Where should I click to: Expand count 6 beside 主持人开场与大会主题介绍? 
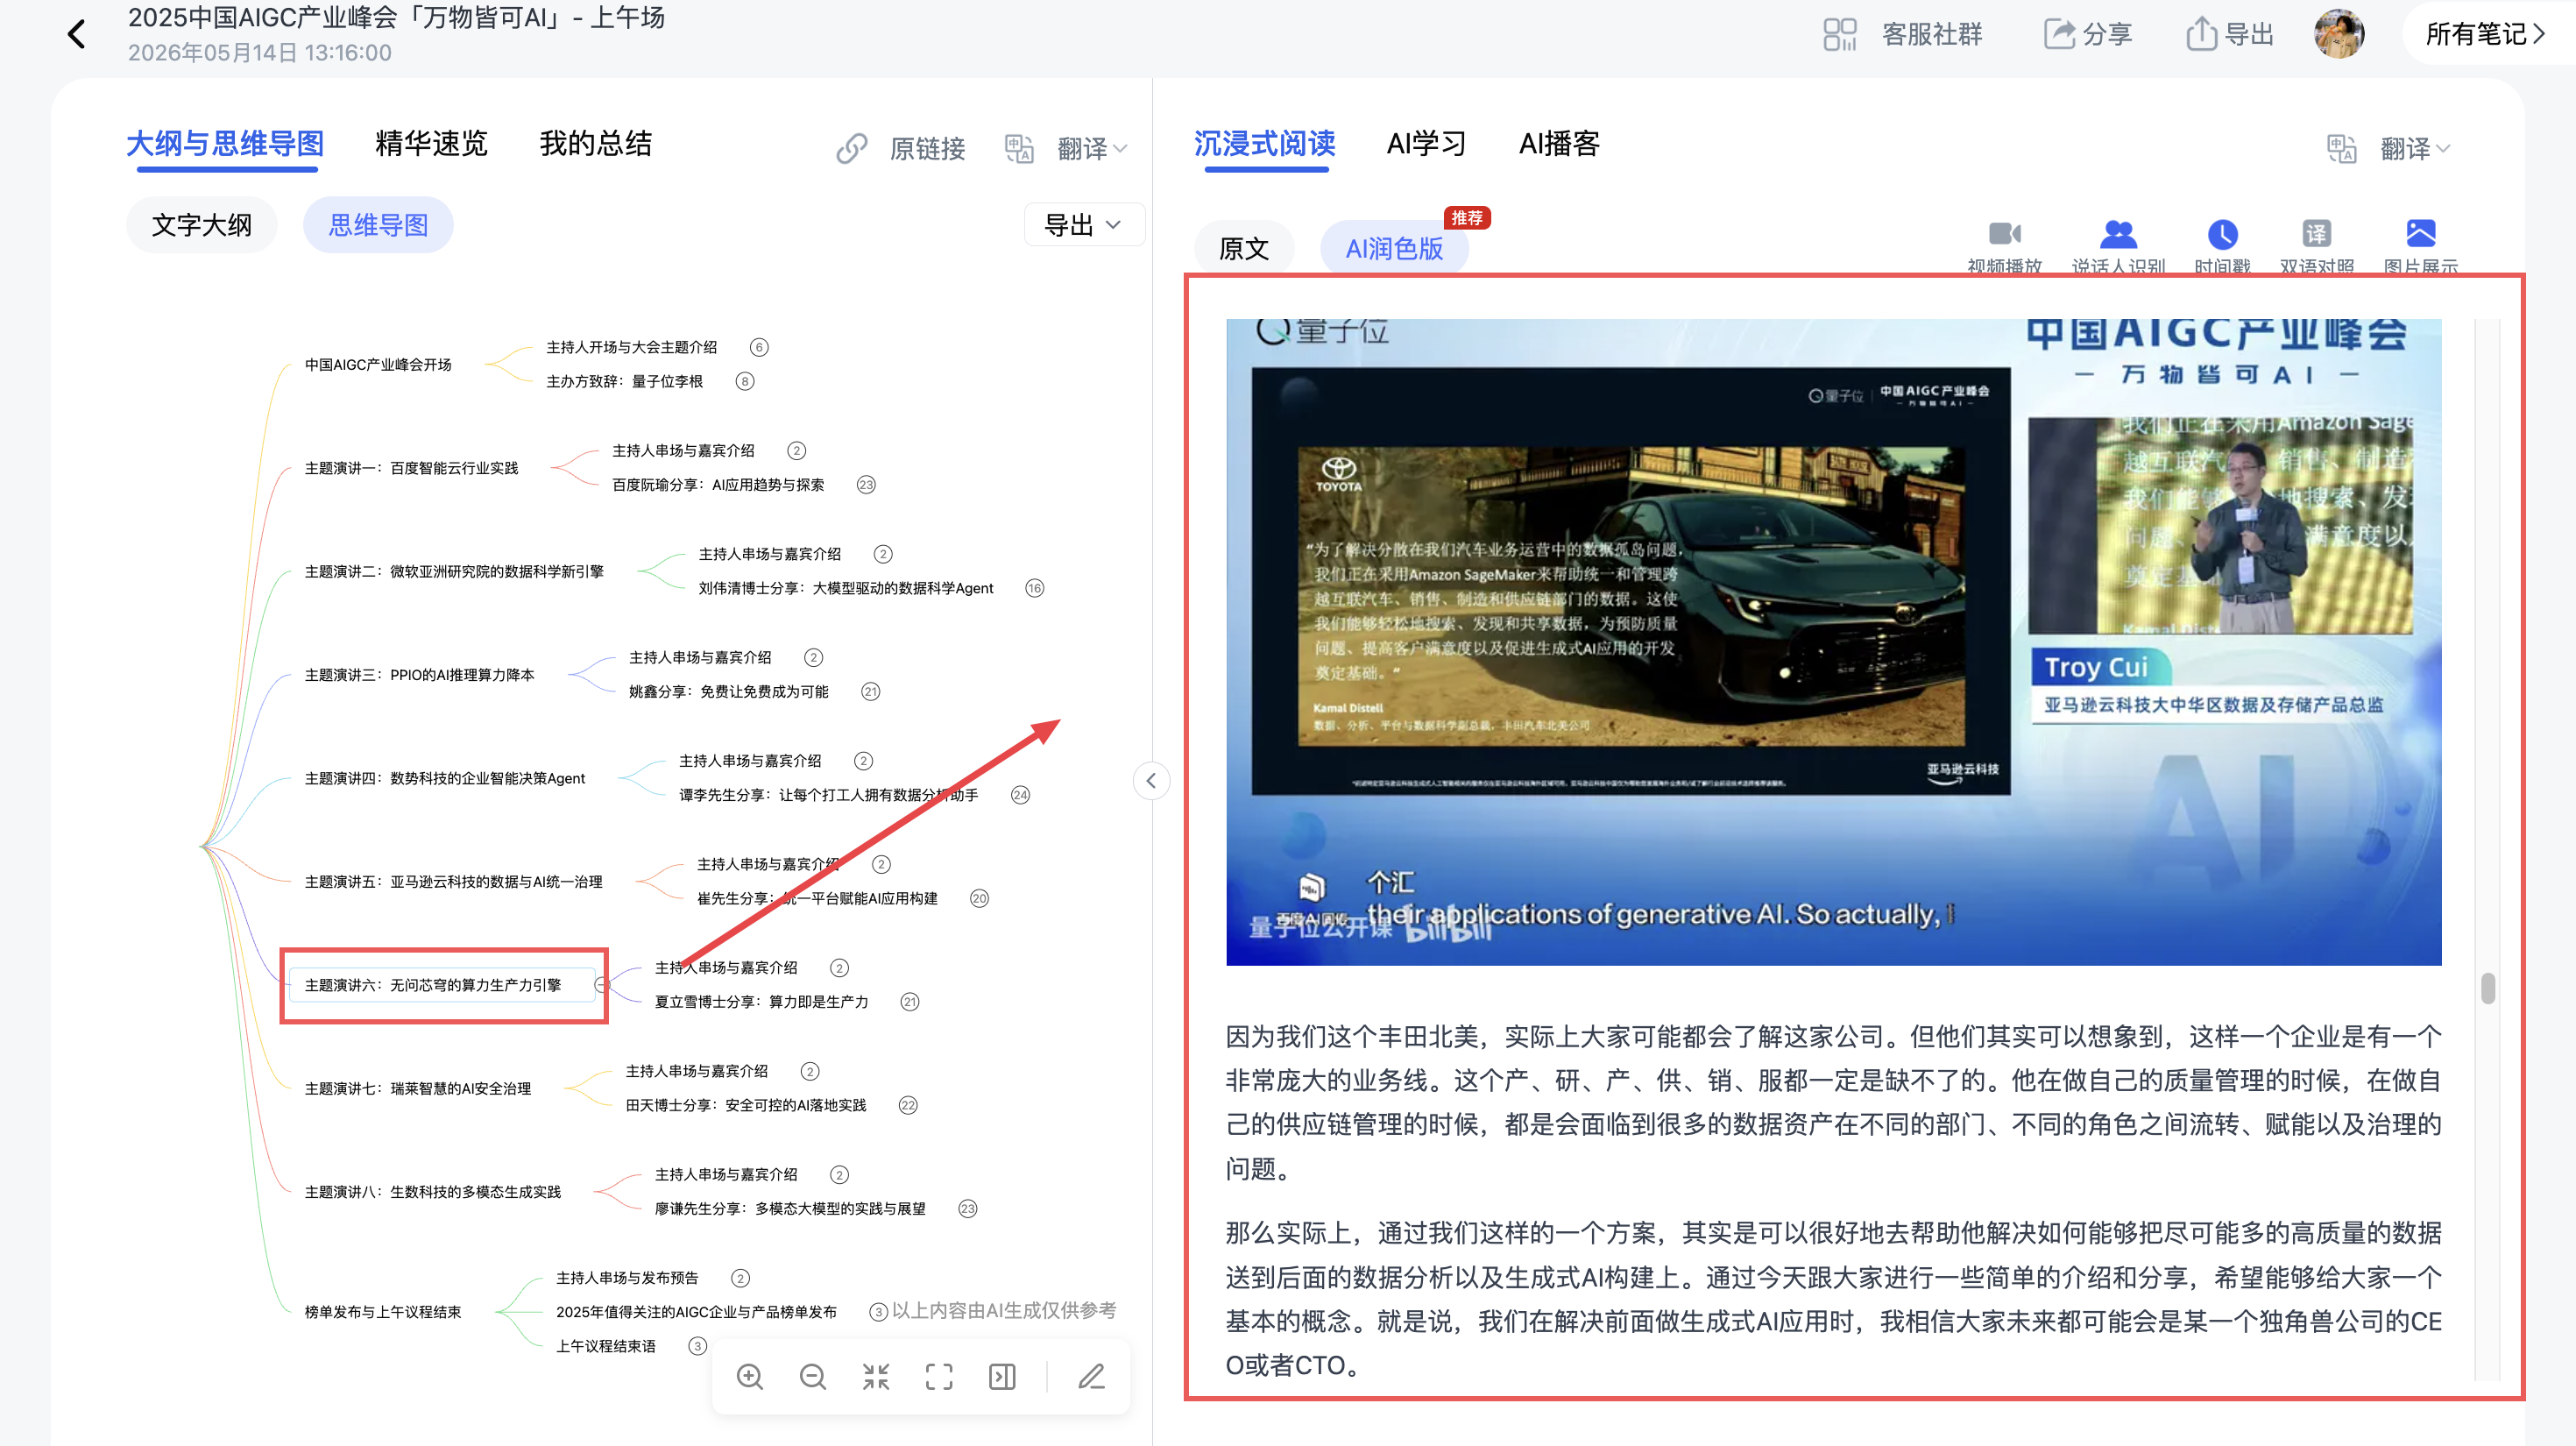[759, 347]
